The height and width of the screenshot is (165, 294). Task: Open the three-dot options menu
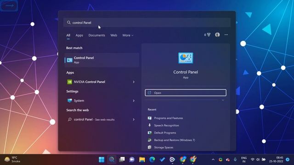[x=226, y=35]
